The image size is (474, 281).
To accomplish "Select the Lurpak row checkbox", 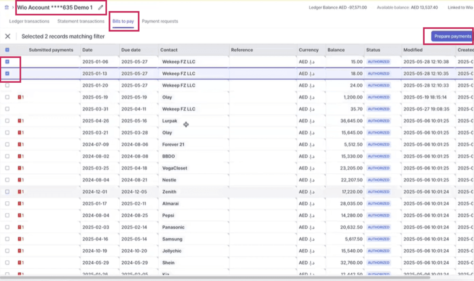I will [x=7, y=121].
